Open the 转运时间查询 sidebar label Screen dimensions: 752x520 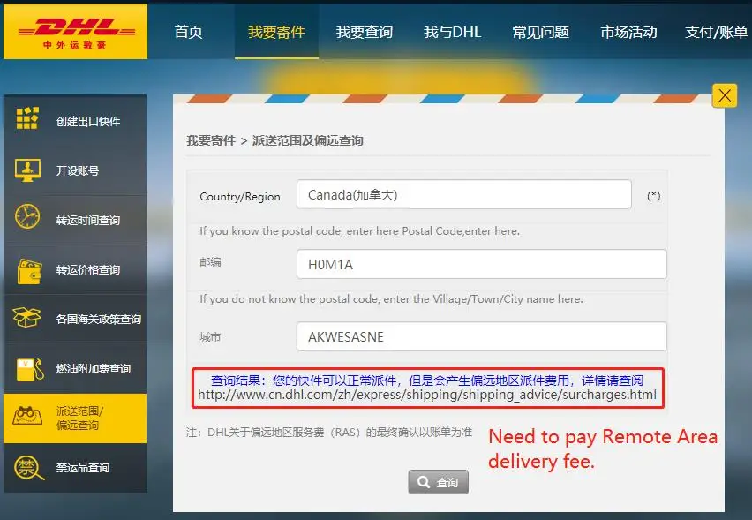coord(88,220)
